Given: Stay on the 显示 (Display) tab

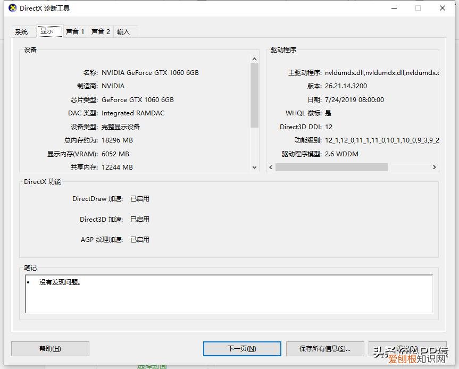Looking at the screenshot, I should (x=49, y=31).
